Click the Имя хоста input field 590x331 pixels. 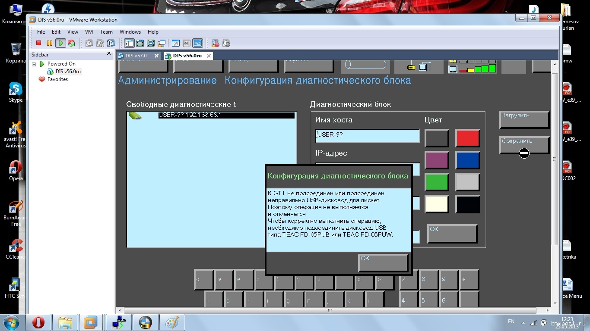pos(367,135)
